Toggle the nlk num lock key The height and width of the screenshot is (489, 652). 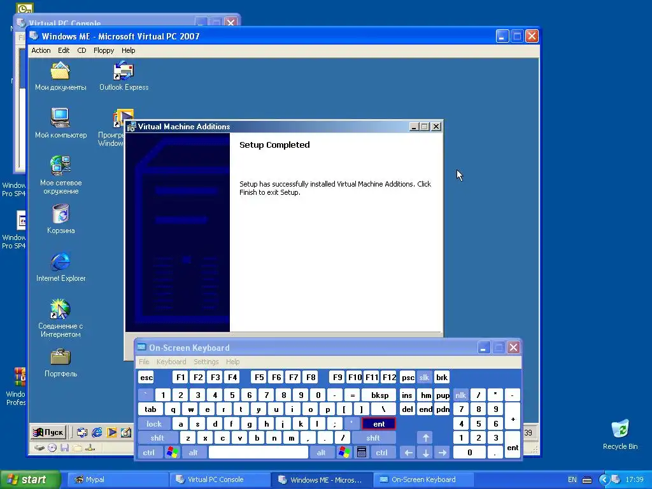pyautogui.click(x=460, y=395)
